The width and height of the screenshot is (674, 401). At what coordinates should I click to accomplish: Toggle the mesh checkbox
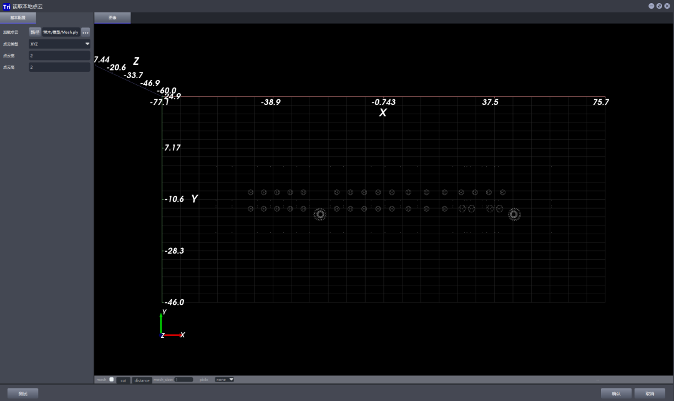[x=112, y=379]
